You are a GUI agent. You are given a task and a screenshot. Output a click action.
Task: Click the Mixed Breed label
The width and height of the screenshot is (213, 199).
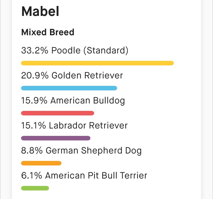pyautogui.click(x=48, y=32)
